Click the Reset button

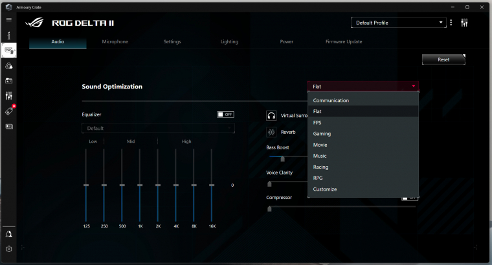[443, 59]
